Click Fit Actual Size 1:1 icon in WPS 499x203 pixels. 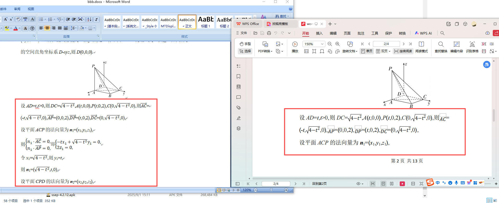306,51
